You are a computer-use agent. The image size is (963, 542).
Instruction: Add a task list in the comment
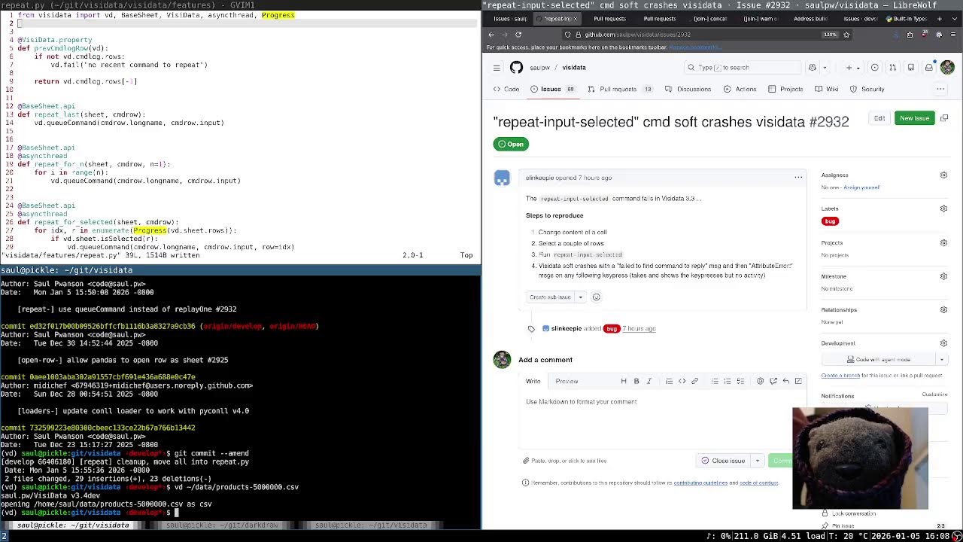[740, 381]
